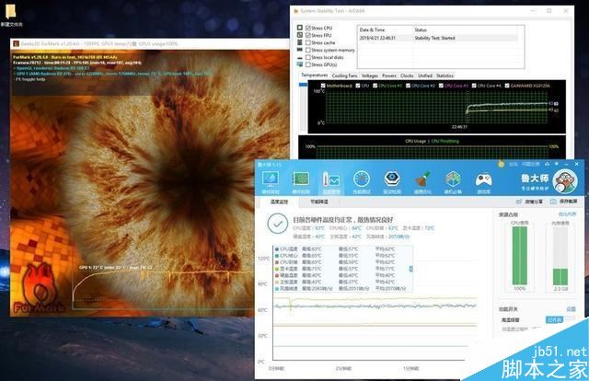
Task: Enable the Stress local disks checkbox
Action: (308, 57)
